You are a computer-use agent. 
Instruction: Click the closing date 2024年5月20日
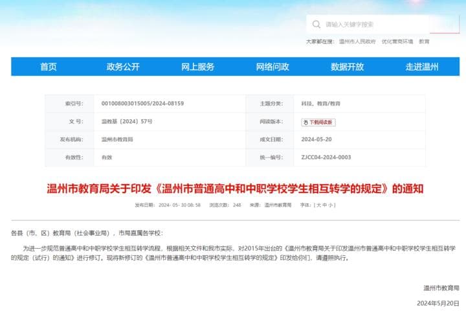(x=438, y=303)
